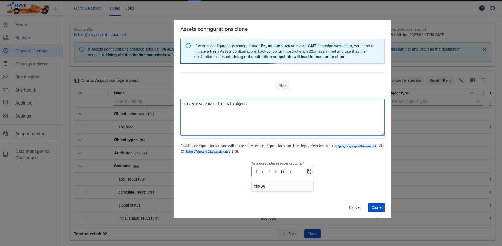Switch to the Jobs tab
502x246 pixels.
pos(129,8)
